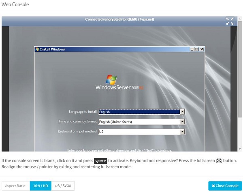Image resolution: width=243 pixels, height=192 pixels.
Task: Click the 'Time and currency format:' label
Action: tap(78, 122)
